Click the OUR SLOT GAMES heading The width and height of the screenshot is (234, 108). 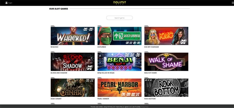click(x=59, y=9)
